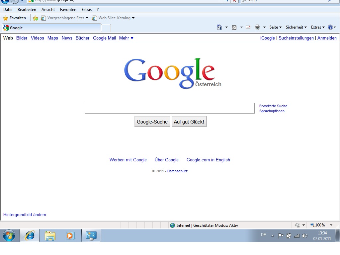
Task: Click the Favoriten star icon
Action: 6,18
